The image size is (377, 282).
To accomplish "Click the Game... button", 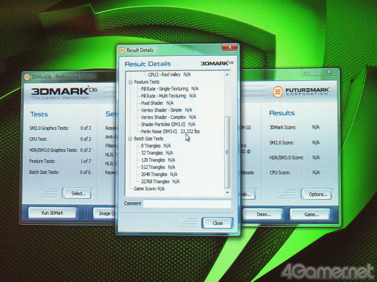I will pyautogui.click(x=311, y=214).
